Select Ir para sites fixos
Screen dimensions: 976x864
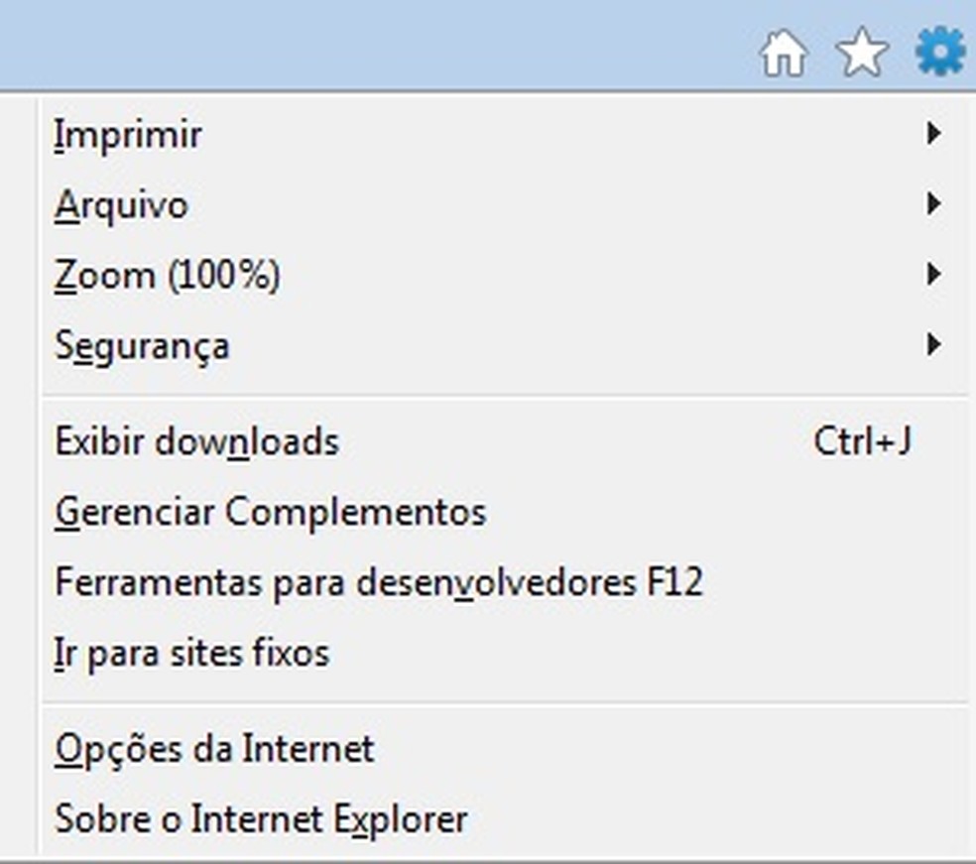(192, 653)
